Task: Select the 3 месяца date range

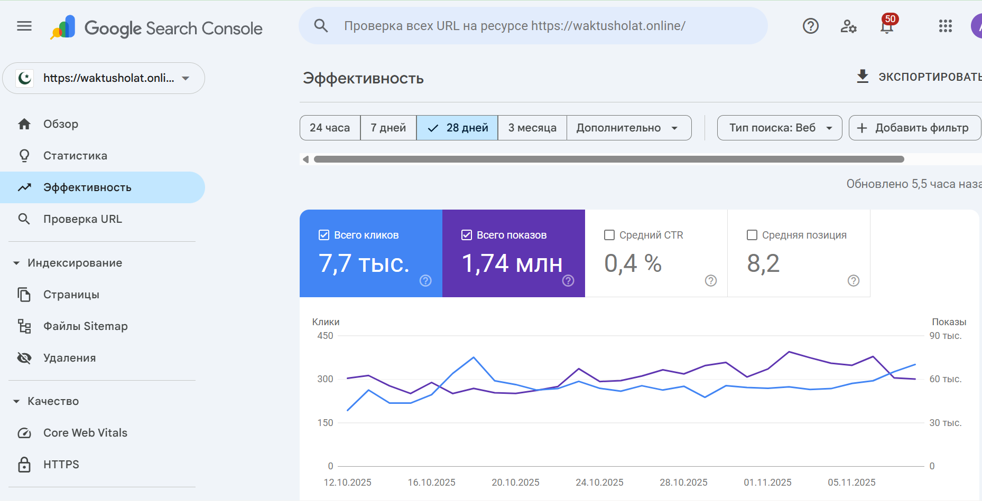Action: point(532,128)
